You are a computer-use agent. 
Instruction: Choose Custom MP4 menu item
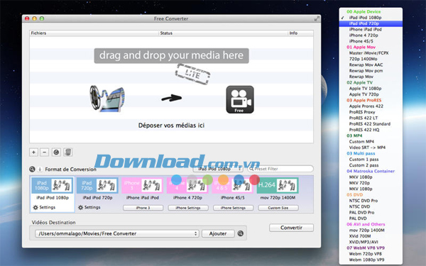(371, 142)
